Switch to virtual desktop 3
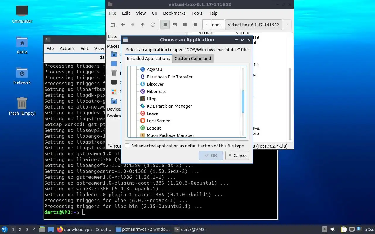375x234 pixels. click(x=27, y=230)
